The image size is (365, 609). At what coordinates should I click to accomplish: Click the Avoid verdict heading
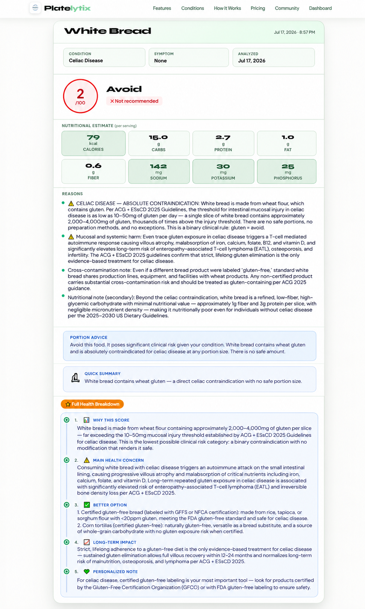pos(124,89)
